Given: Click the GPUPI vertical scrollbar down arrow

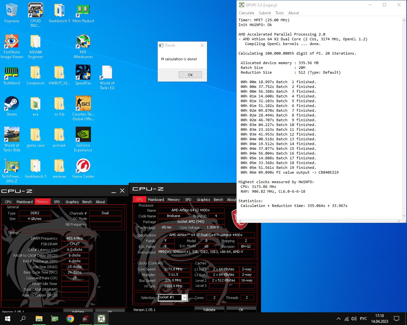Looking at the screenshot, I should tap(404, 216).
